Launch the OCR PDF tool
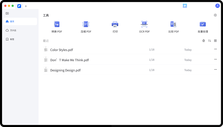223x127 pixels. click(x=144, y=27)
